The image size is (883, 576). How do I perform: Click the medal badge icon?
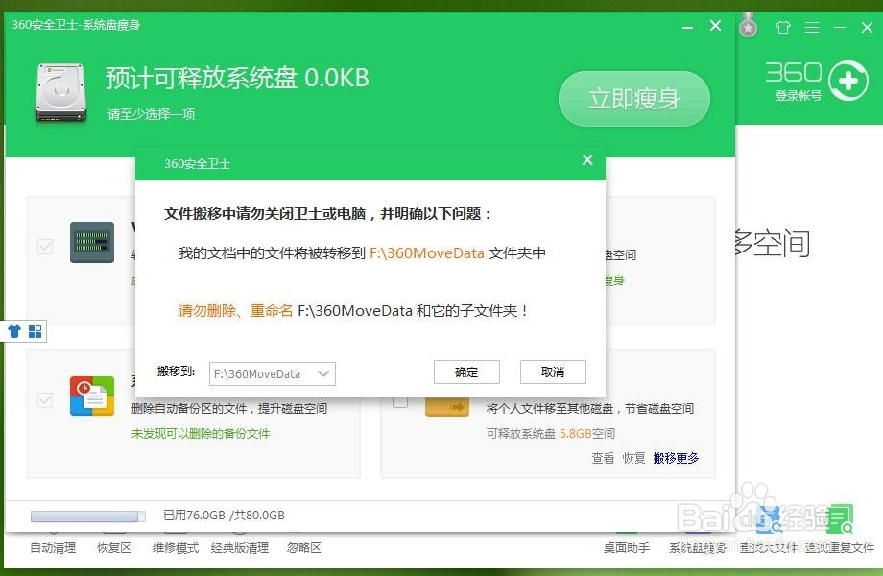748,25
